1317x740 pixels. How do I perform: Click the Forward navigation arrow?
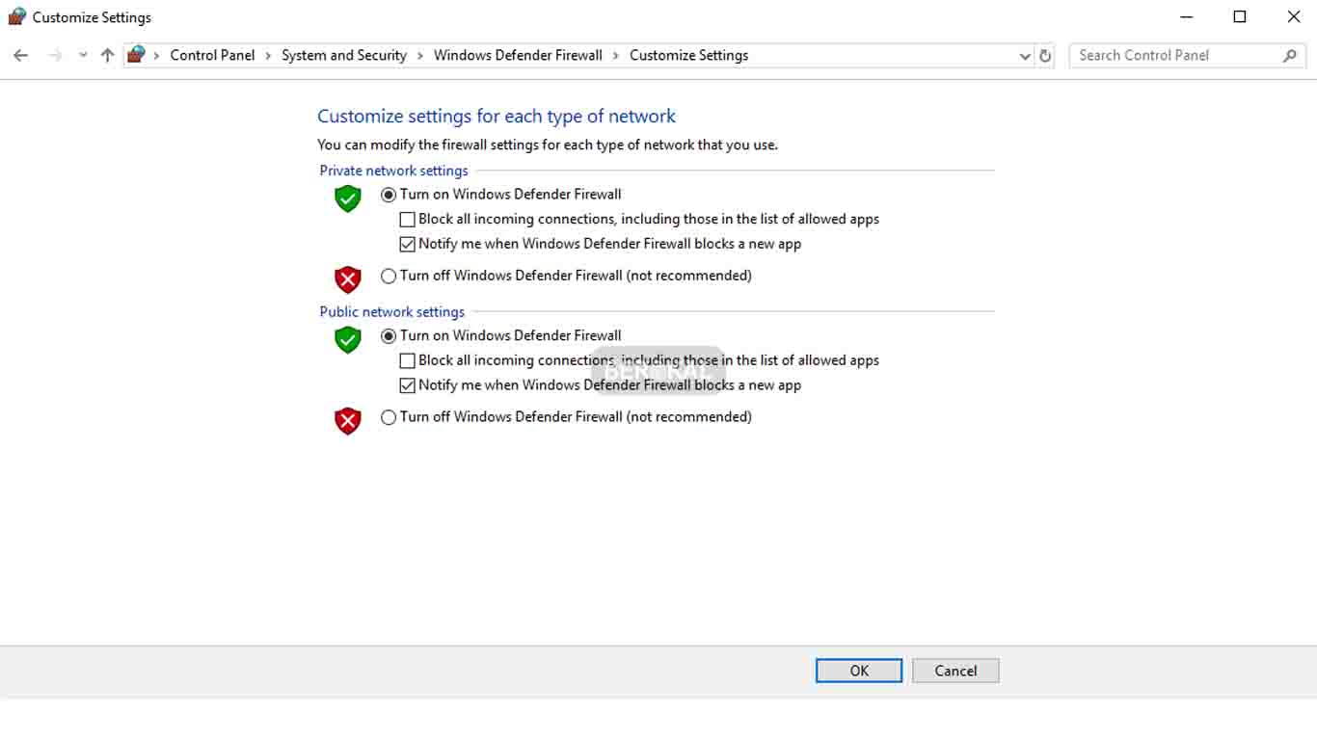tap(55, 56)
